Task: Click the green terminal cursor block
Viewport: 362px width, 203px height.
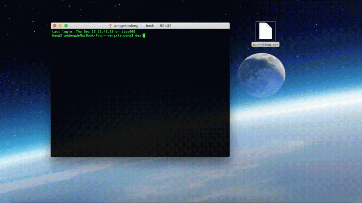Action: tap(144, 35)
